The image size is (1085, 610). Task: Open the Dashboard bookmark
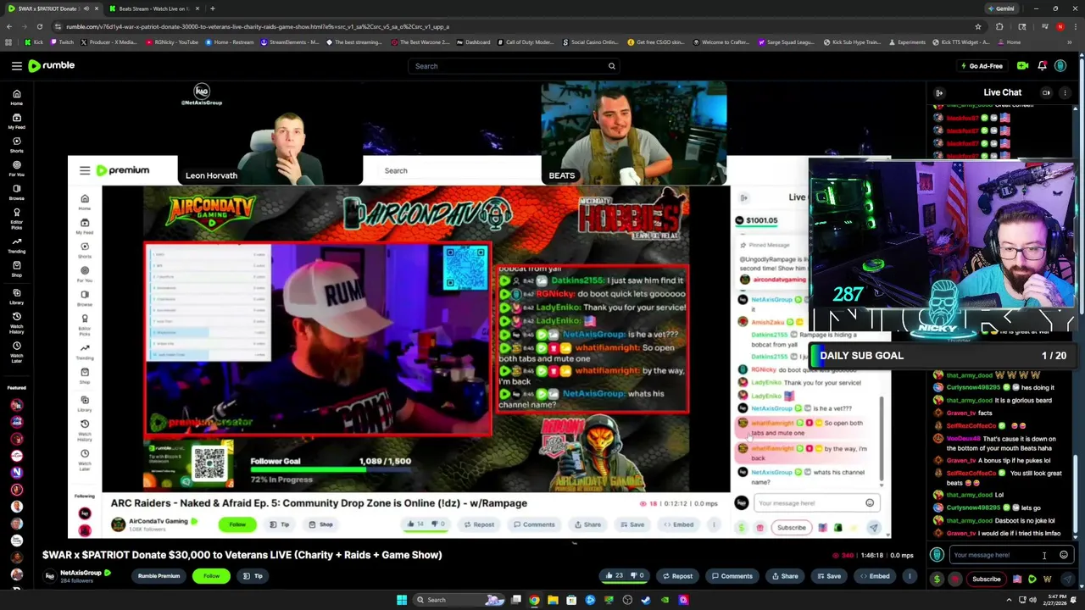(473, 42)
